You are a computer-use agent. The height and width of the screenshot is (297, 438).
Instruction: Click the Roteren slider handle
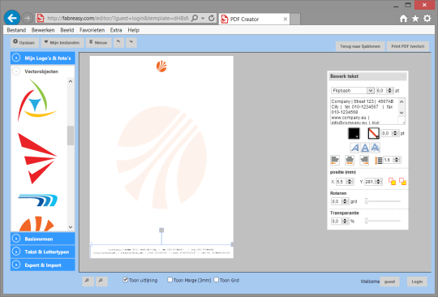(x=367, y=201)
